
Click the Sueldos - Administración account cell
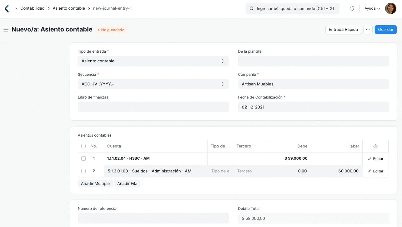pyautogui.click(x=156, y=171)
